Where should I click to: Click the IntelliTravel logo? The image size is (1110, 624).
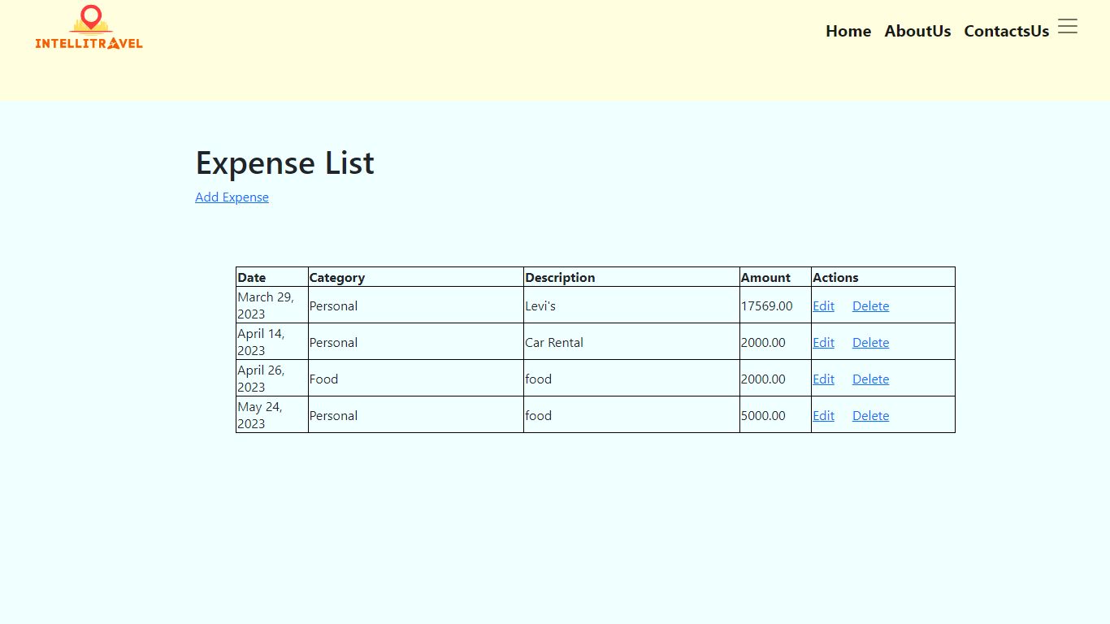pyautogui.click(x=89, y=28)
